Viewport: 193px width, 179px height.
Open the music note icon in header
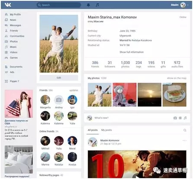[x=97, y=5]
